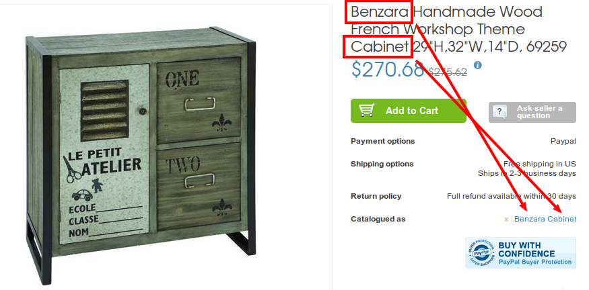
Task: Click the question mark speech bubble icon
Action: click(500, 111)
